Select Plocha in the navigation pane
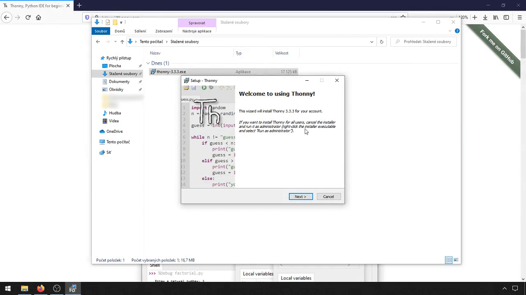 pyautogui.click(x=115, y=66)
